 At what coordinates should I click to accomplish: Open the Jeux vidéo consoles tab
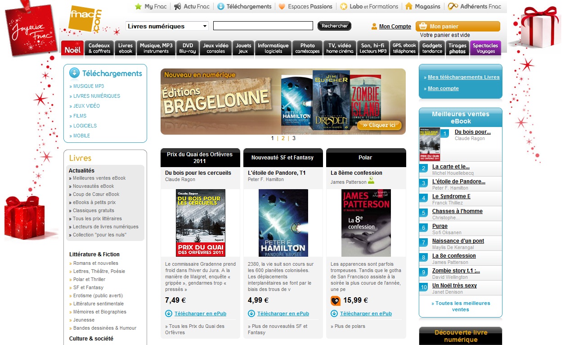(x=216, y=49)
